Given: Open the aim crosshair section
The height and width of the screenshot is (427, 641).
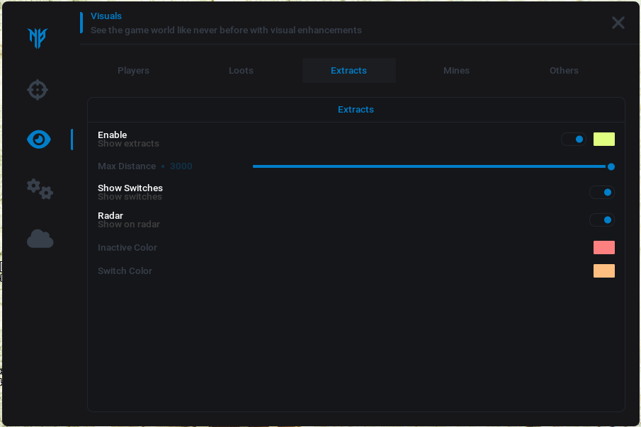Looking at the screenshot, I should (x=38, y=90).
